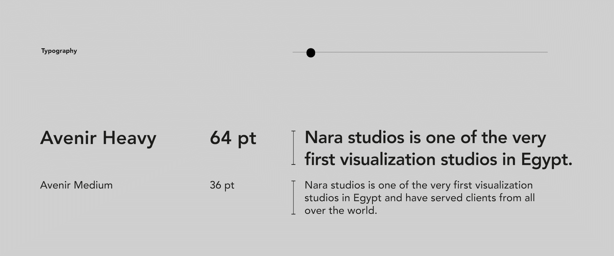Click the Typography section label
The width and height of the screenshot is (614, 256).
(59, 51)
